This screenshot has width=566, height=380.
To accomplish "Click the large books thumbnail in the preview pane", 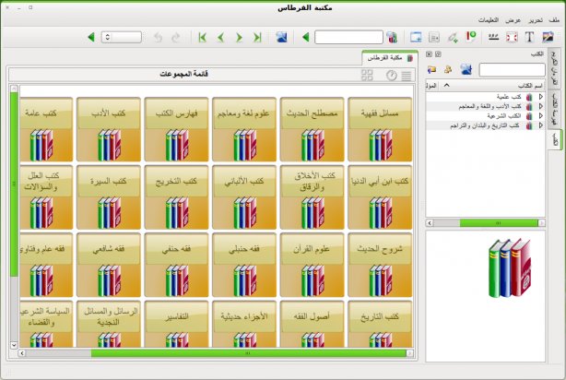I will click(510, 268).
